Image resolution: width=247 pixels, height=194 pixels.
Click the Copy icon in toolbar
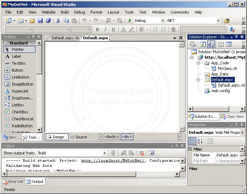pos(66,21)
